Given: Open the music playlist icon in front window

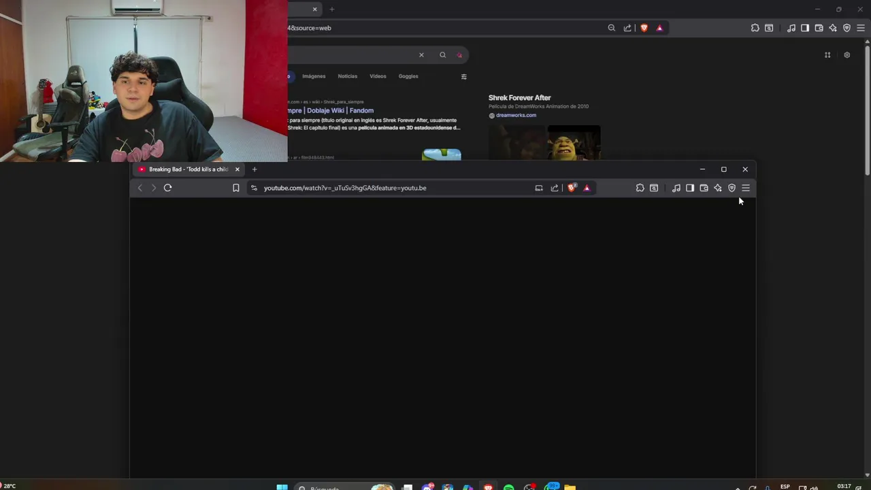Looking at the screenshot, I should [676, 188].
